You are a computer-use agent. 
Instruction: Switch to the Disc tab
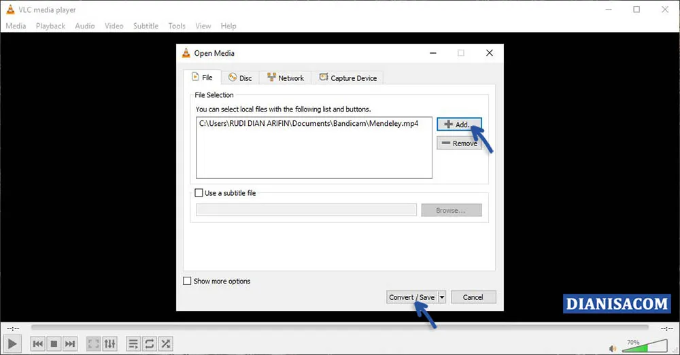[x=240, y=78]
